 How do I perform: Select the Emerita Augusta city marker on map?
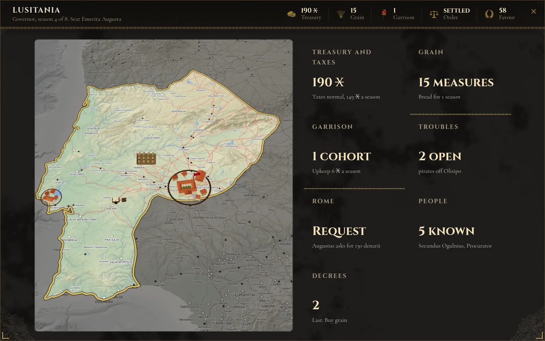189,187
